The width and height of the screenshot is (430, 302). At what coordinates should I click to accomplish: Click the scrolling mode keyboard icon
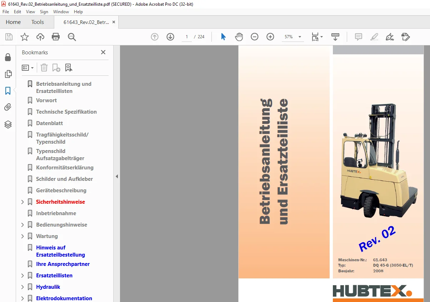pyautogui.click(x=335, y=37)
